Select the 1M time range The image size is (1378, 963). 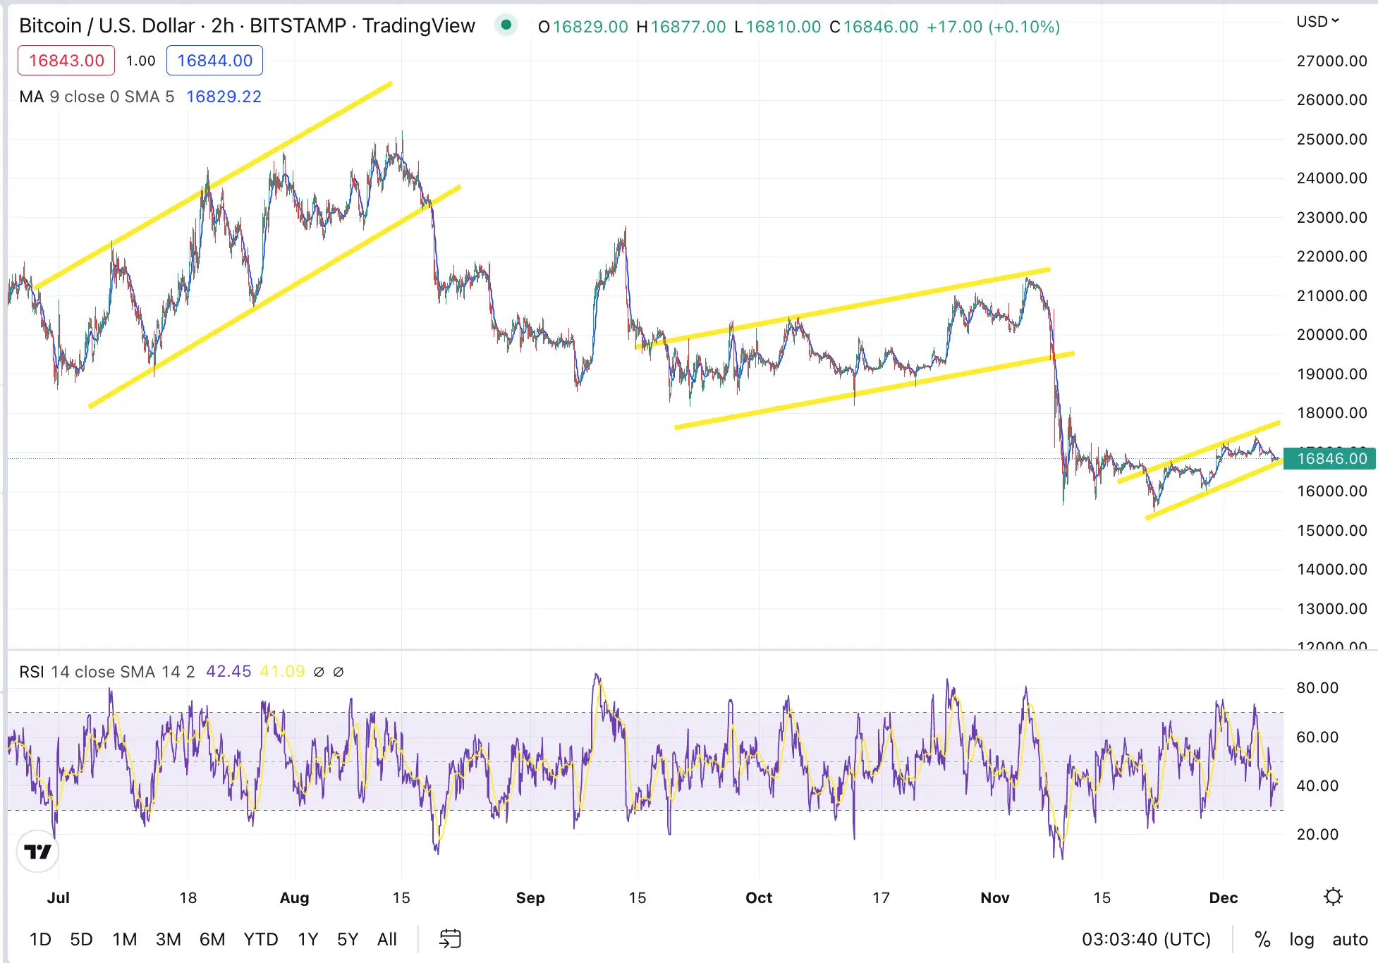(124, 939)
